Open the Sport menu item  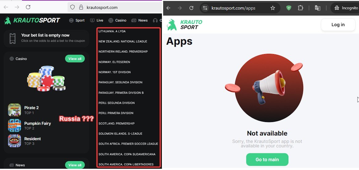point(77,20)
